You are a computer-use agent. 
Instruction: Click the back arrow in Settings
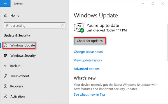click(x=5, y=3)
